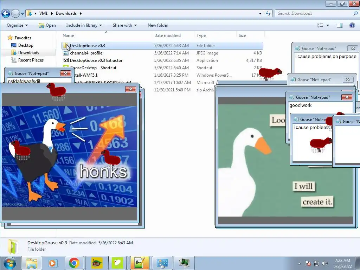The image size is (360, 270).
Task: Click the Back navigation arrow
Action: click(6, 14)
